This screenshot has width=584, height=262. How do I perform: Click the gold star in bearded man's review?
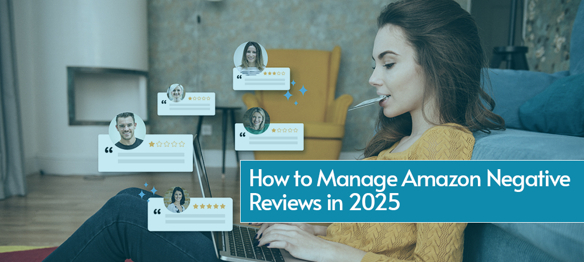tap(152, 144)
